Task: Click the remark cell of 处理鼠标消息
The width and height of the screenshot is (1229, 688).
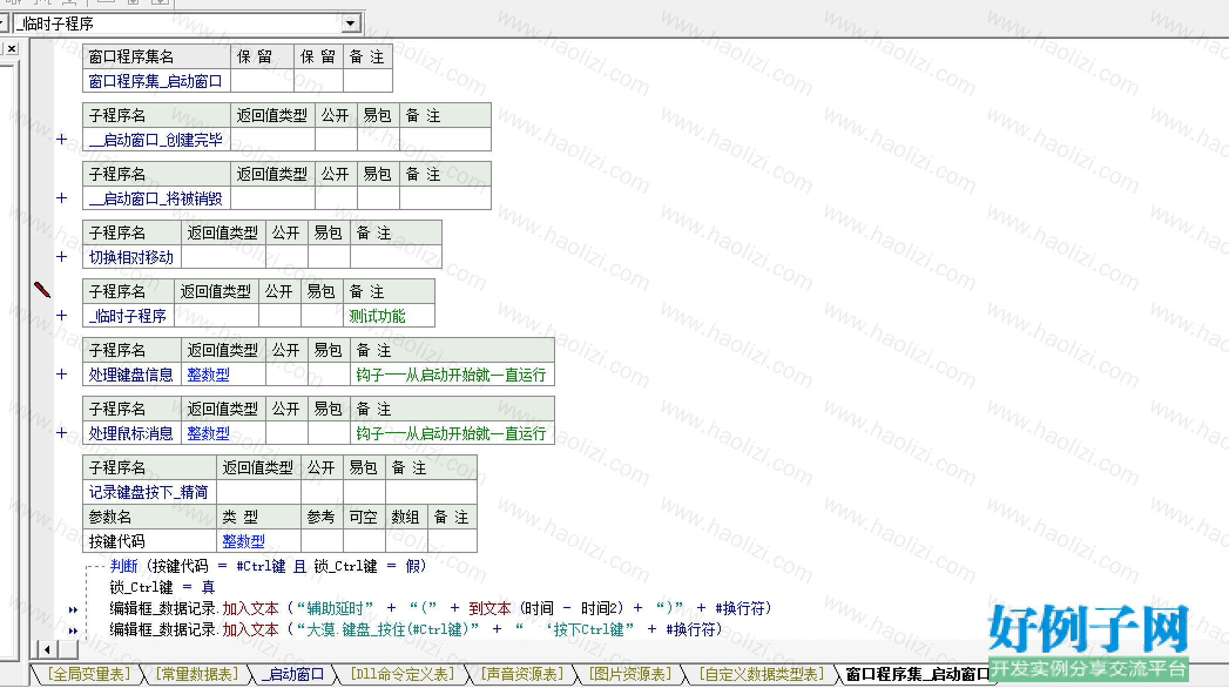Action: coord(452,433)
